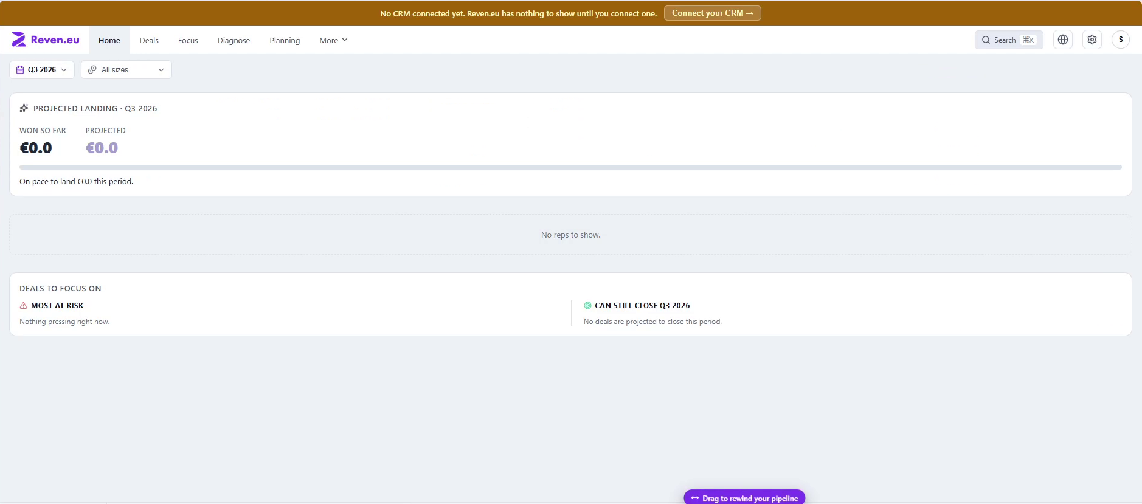This screenshot has height=504, width=1142.
Task: Click the 'Most At Risk' label
Action: 57,306
